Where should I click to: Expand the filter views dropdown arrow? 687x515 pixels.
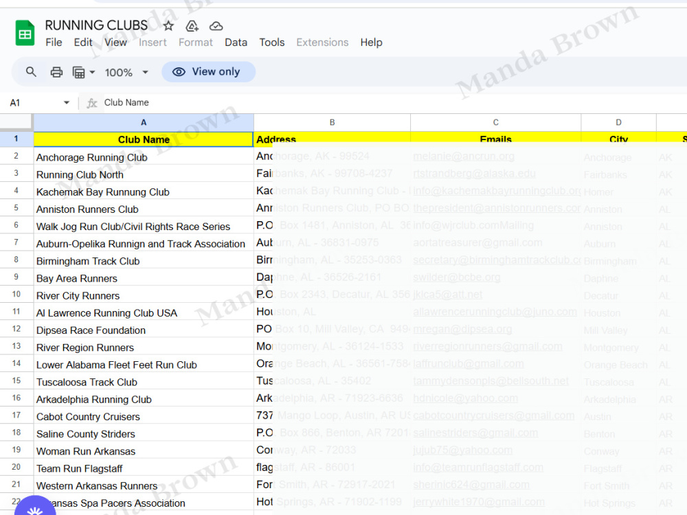pos(92,72)
